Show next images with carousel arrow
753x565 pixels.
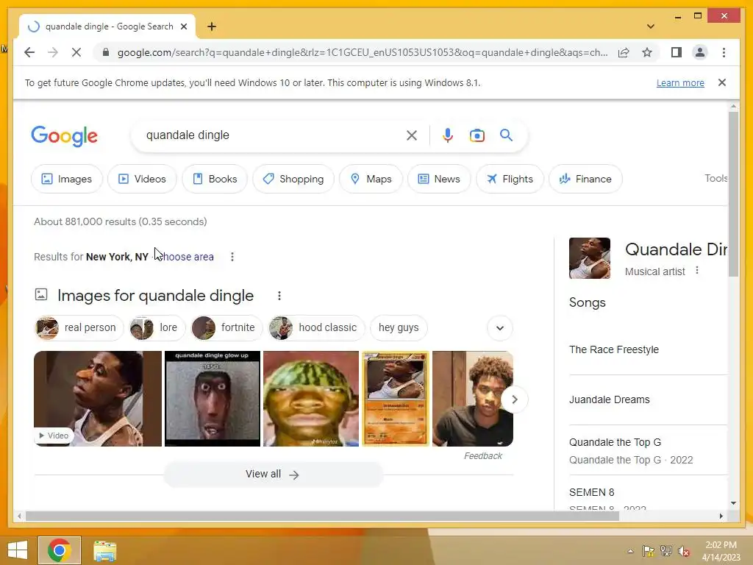pos(514,399)
